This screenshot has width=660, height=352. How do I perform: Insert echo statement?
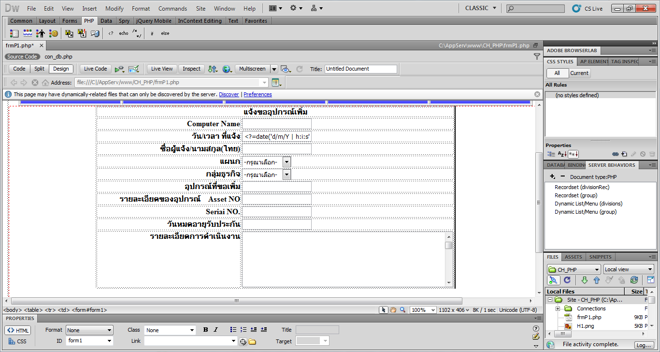click(124, 33)
